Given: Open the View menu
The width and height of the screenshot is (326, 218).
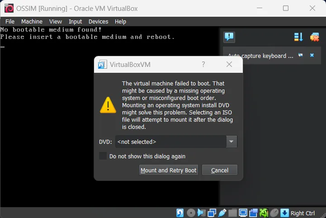Looking at the screenshot, I should click(56, 21).
